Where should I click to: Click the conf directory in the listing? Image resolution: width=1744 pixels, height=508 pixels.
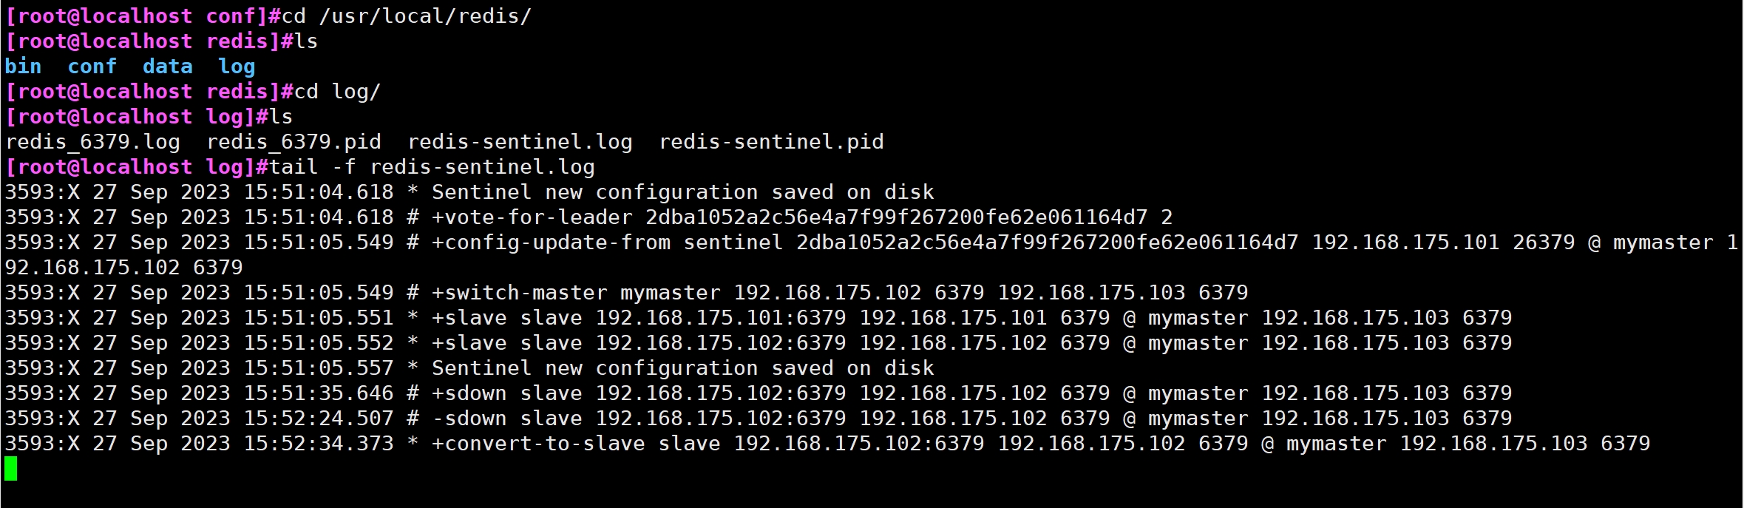(x=92, y=67)
